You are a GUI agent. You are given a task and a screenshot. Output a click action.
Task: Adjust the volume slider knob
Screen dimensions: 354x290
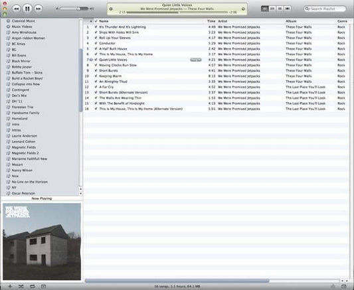coord(78,9)
